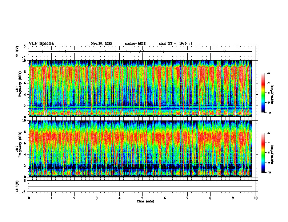Click the "10" tick on the Time axis
The image size is (288, 222).
click(x=256, y=198)
